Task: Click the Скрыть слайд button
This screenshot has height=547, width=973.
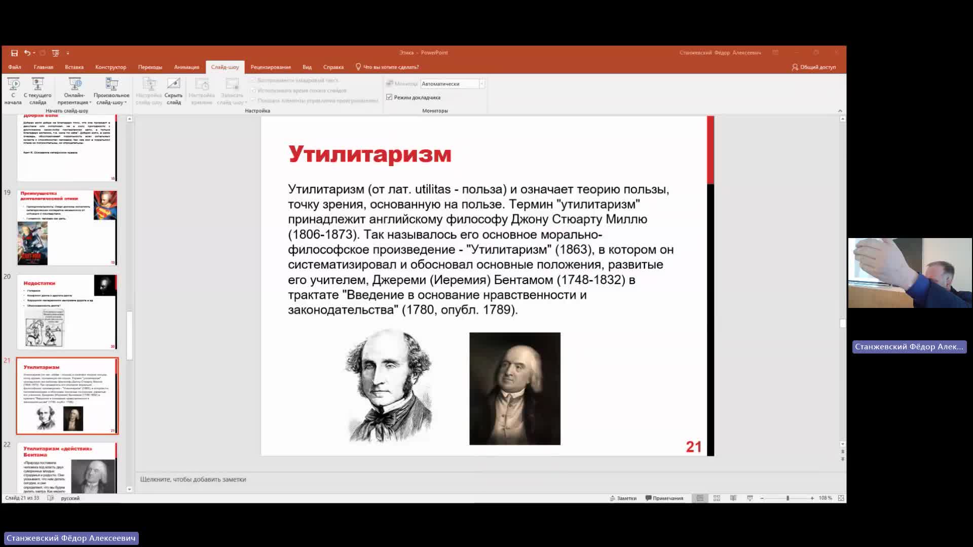Action: 173,91
